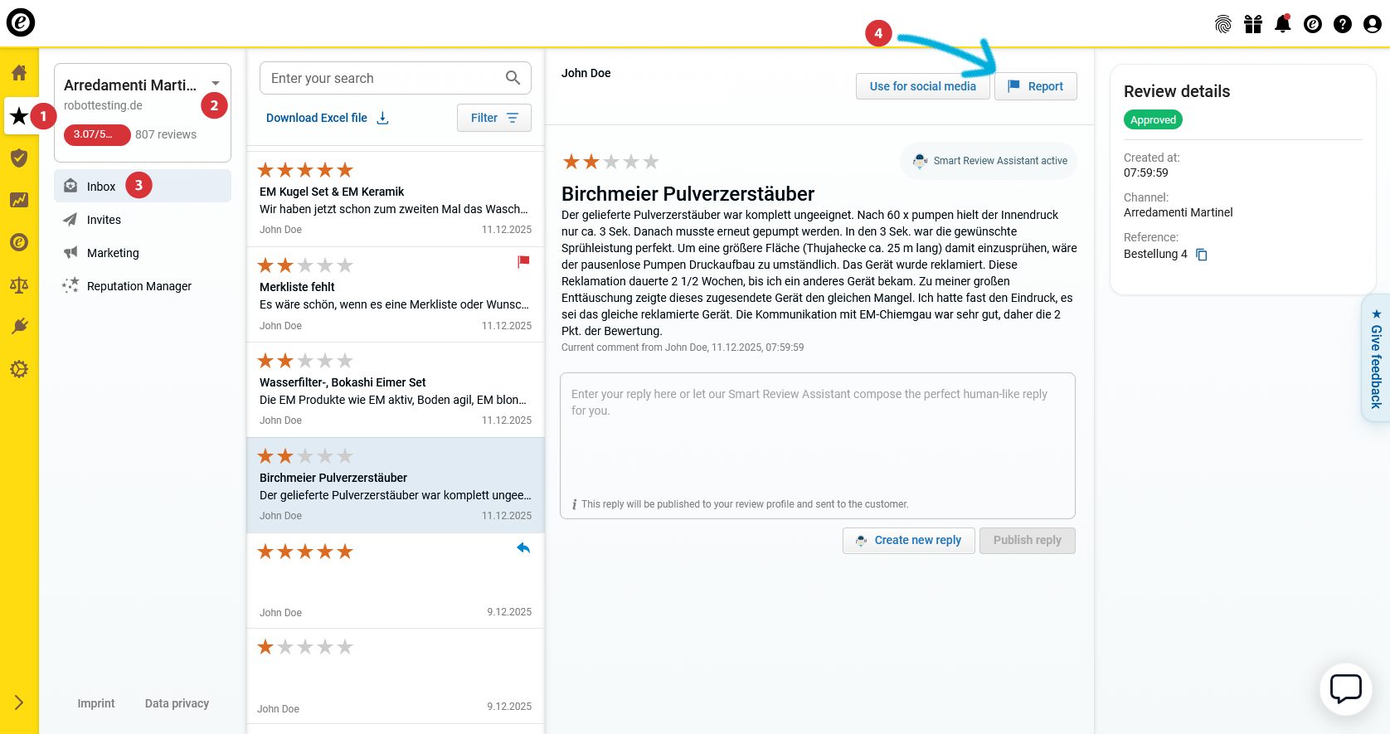Go to Marketing section
1390x734 pixels.
click(113, 253)
